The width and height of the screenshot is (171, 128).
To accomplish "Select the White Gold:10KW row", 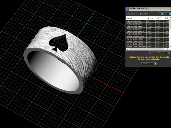I will pos(147,42).
